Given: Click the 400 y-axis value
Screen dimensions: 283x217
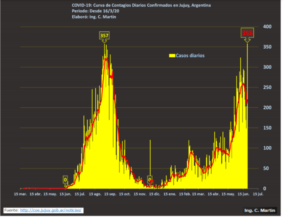Looking at the screenshot, I should [267, 27].
